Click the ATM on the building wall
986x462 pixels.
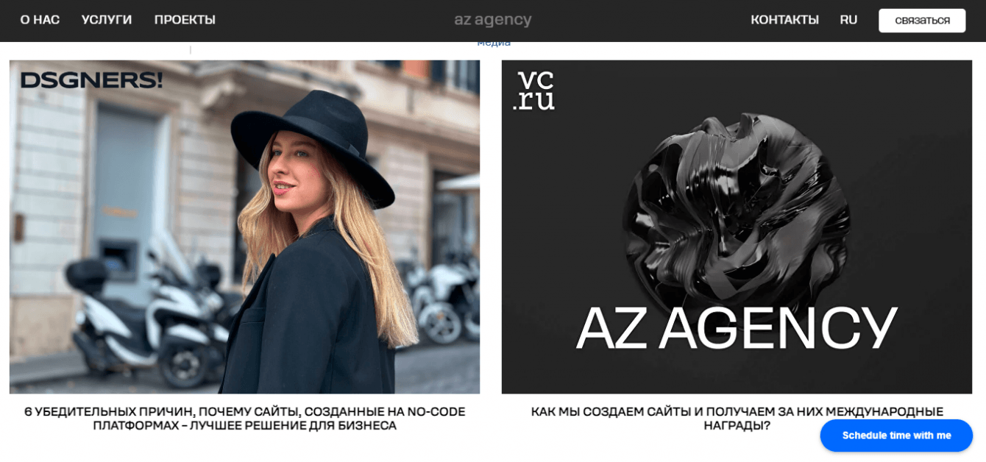tap(118, 258)
